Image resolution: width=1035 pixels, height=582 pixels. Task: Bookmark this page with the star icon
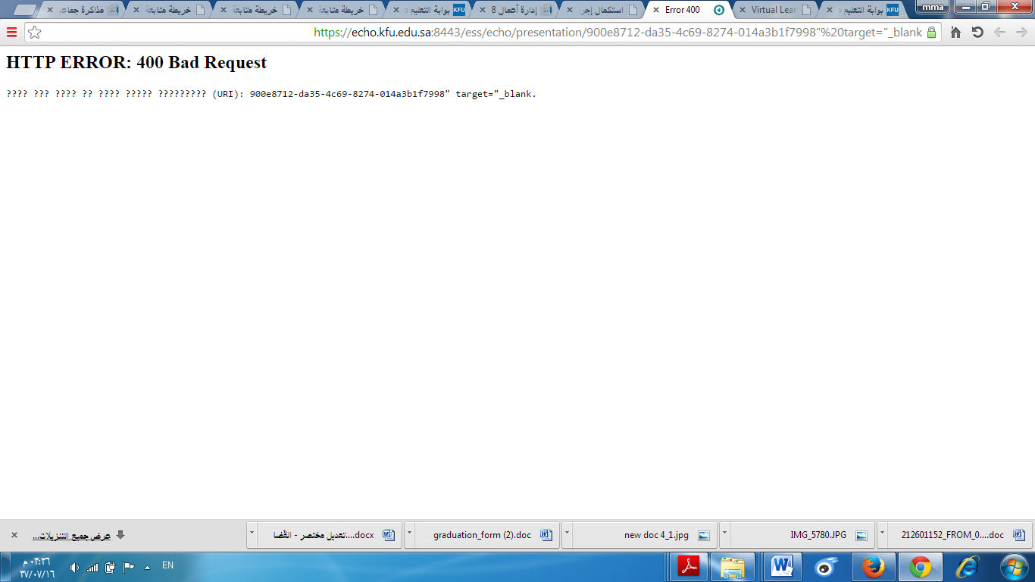point(34,33)
